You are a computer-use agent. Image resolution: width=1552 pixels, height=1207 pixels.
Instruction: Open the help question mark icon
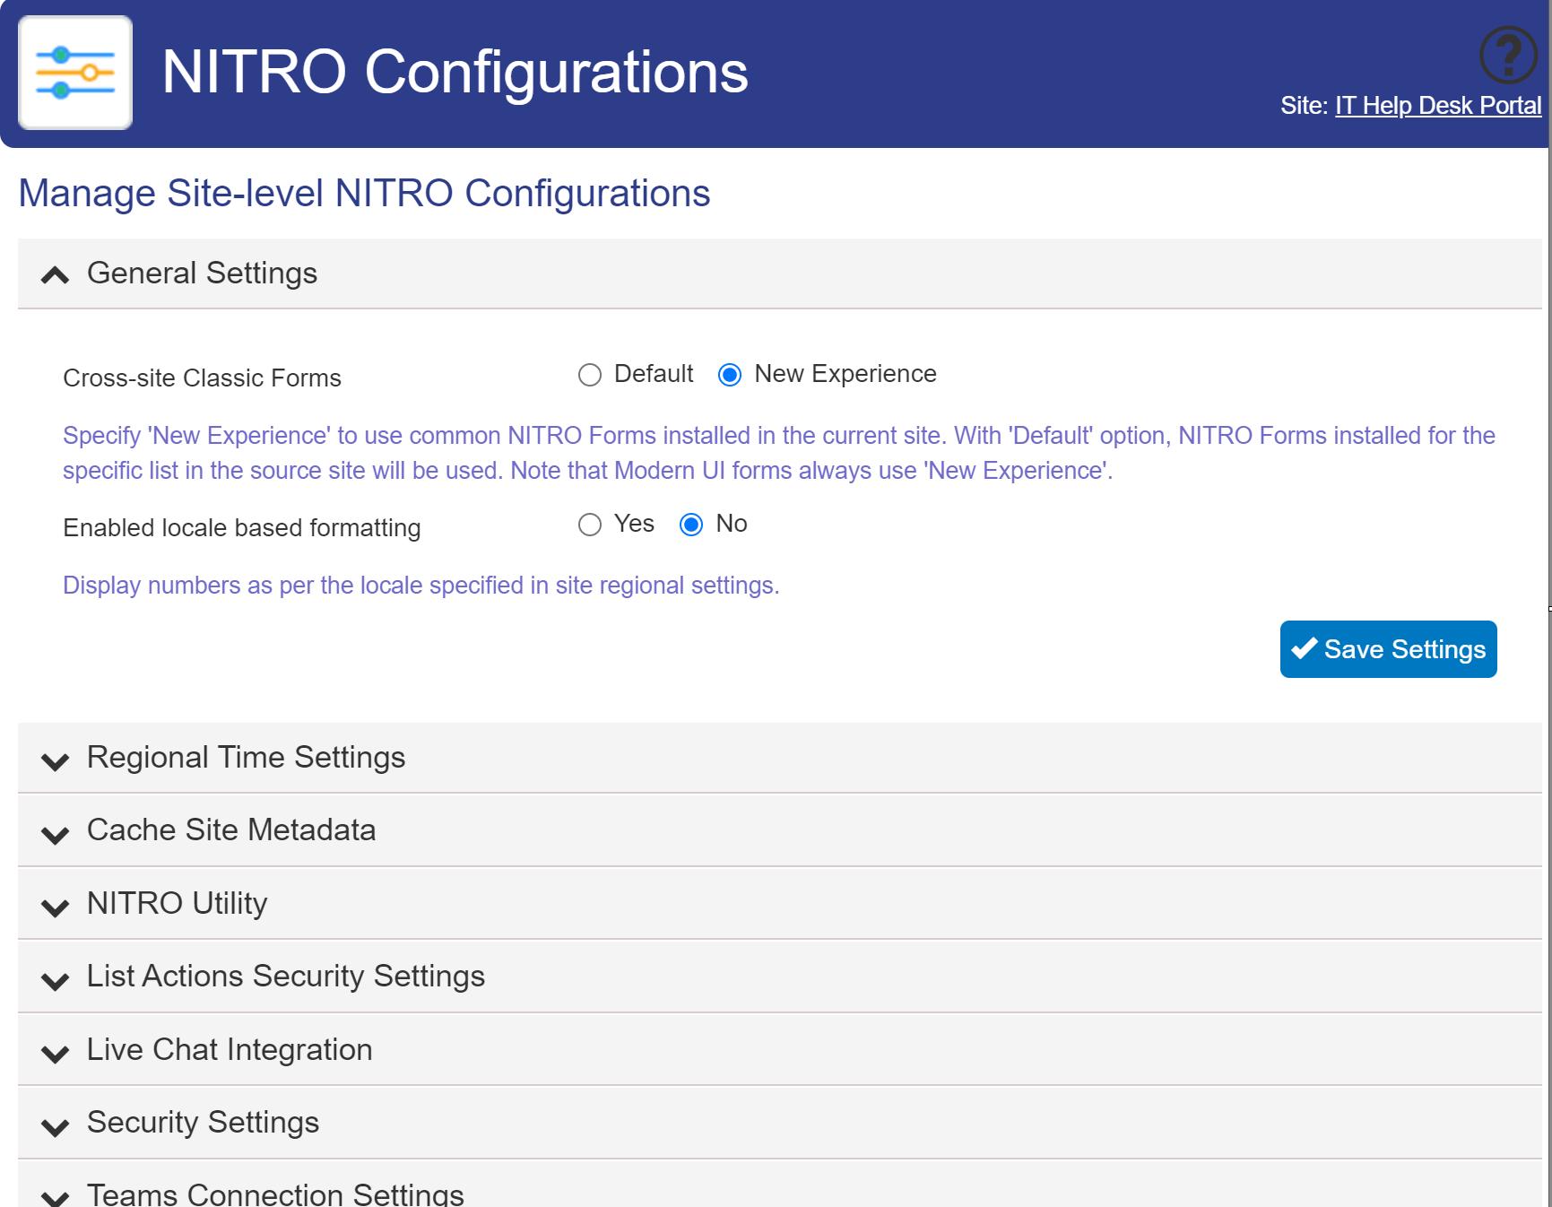[x=1509, y=55]
